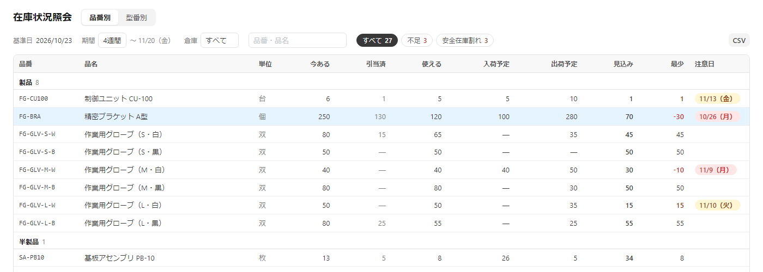This screenshot has height=272, width=763.
Task: Select the FG-GLV-L-B part number
Action: click(37, 224)
